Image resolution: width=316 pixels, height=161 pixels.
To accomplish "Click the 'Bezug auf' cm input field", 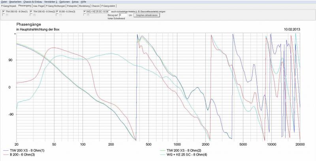I will (123, 15).
